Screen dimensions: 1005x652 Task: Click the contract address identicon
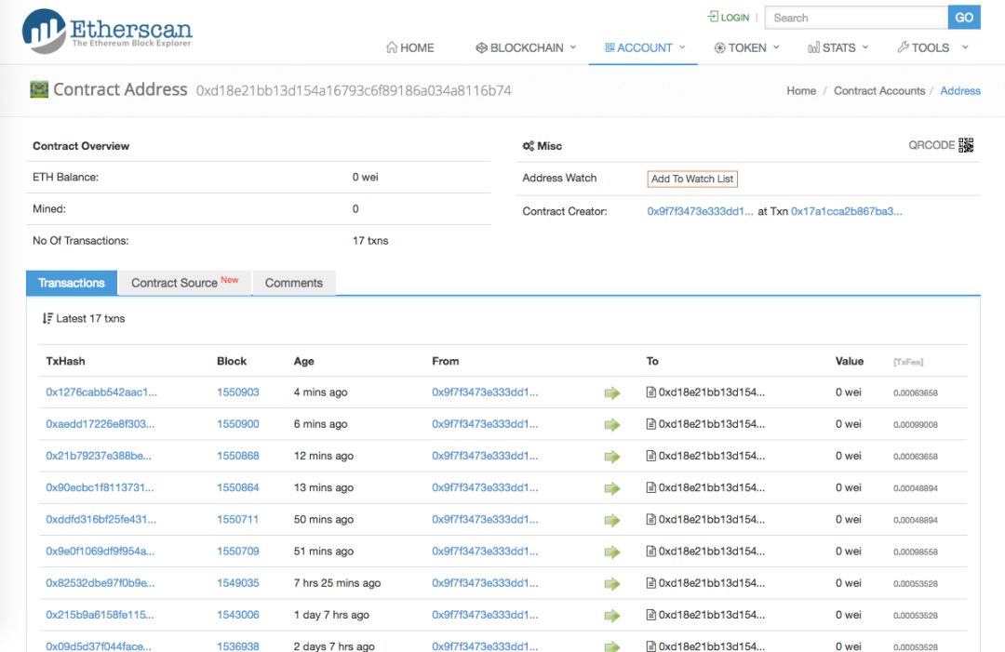(x=39, y=89)
